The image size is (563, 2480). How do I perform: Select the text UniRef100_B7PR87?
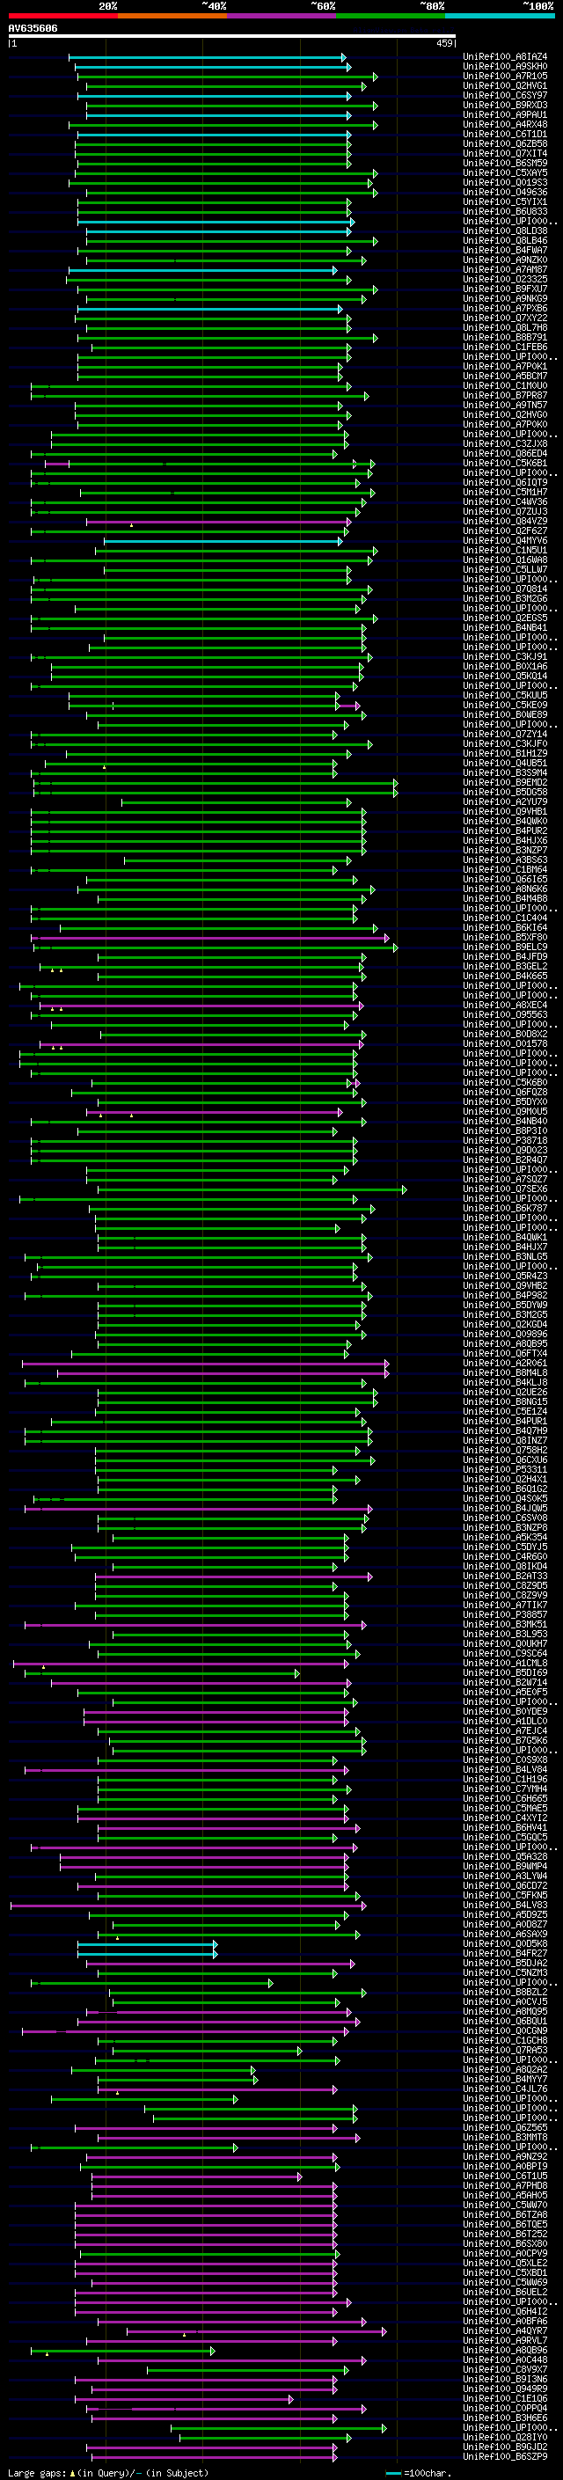point(505,396)
